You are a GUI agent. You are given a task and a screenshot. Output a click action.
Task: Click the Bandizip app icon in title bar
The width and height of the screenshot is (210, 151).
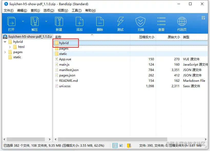[6, 4]
